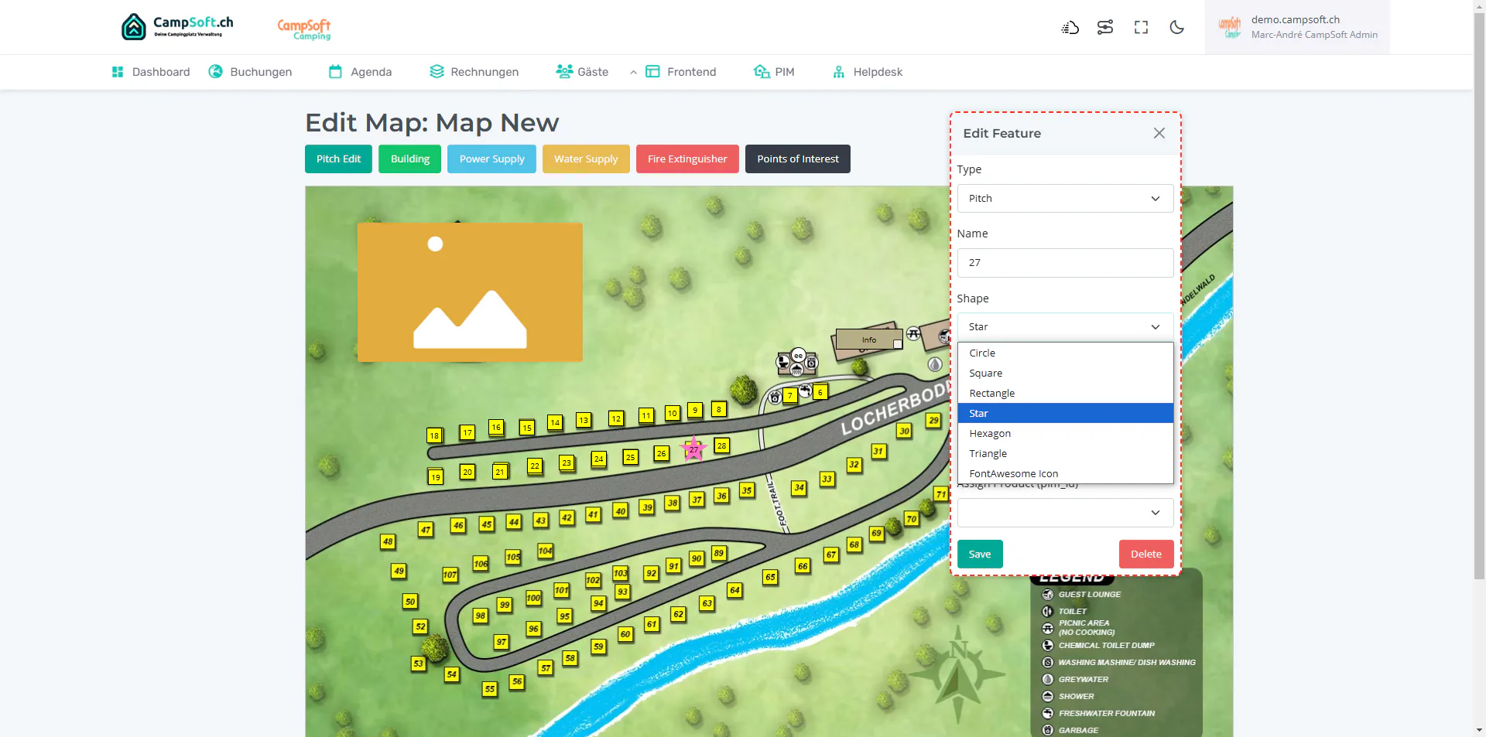
Task: Click the orange image placeholder on map
Action: 470,292
